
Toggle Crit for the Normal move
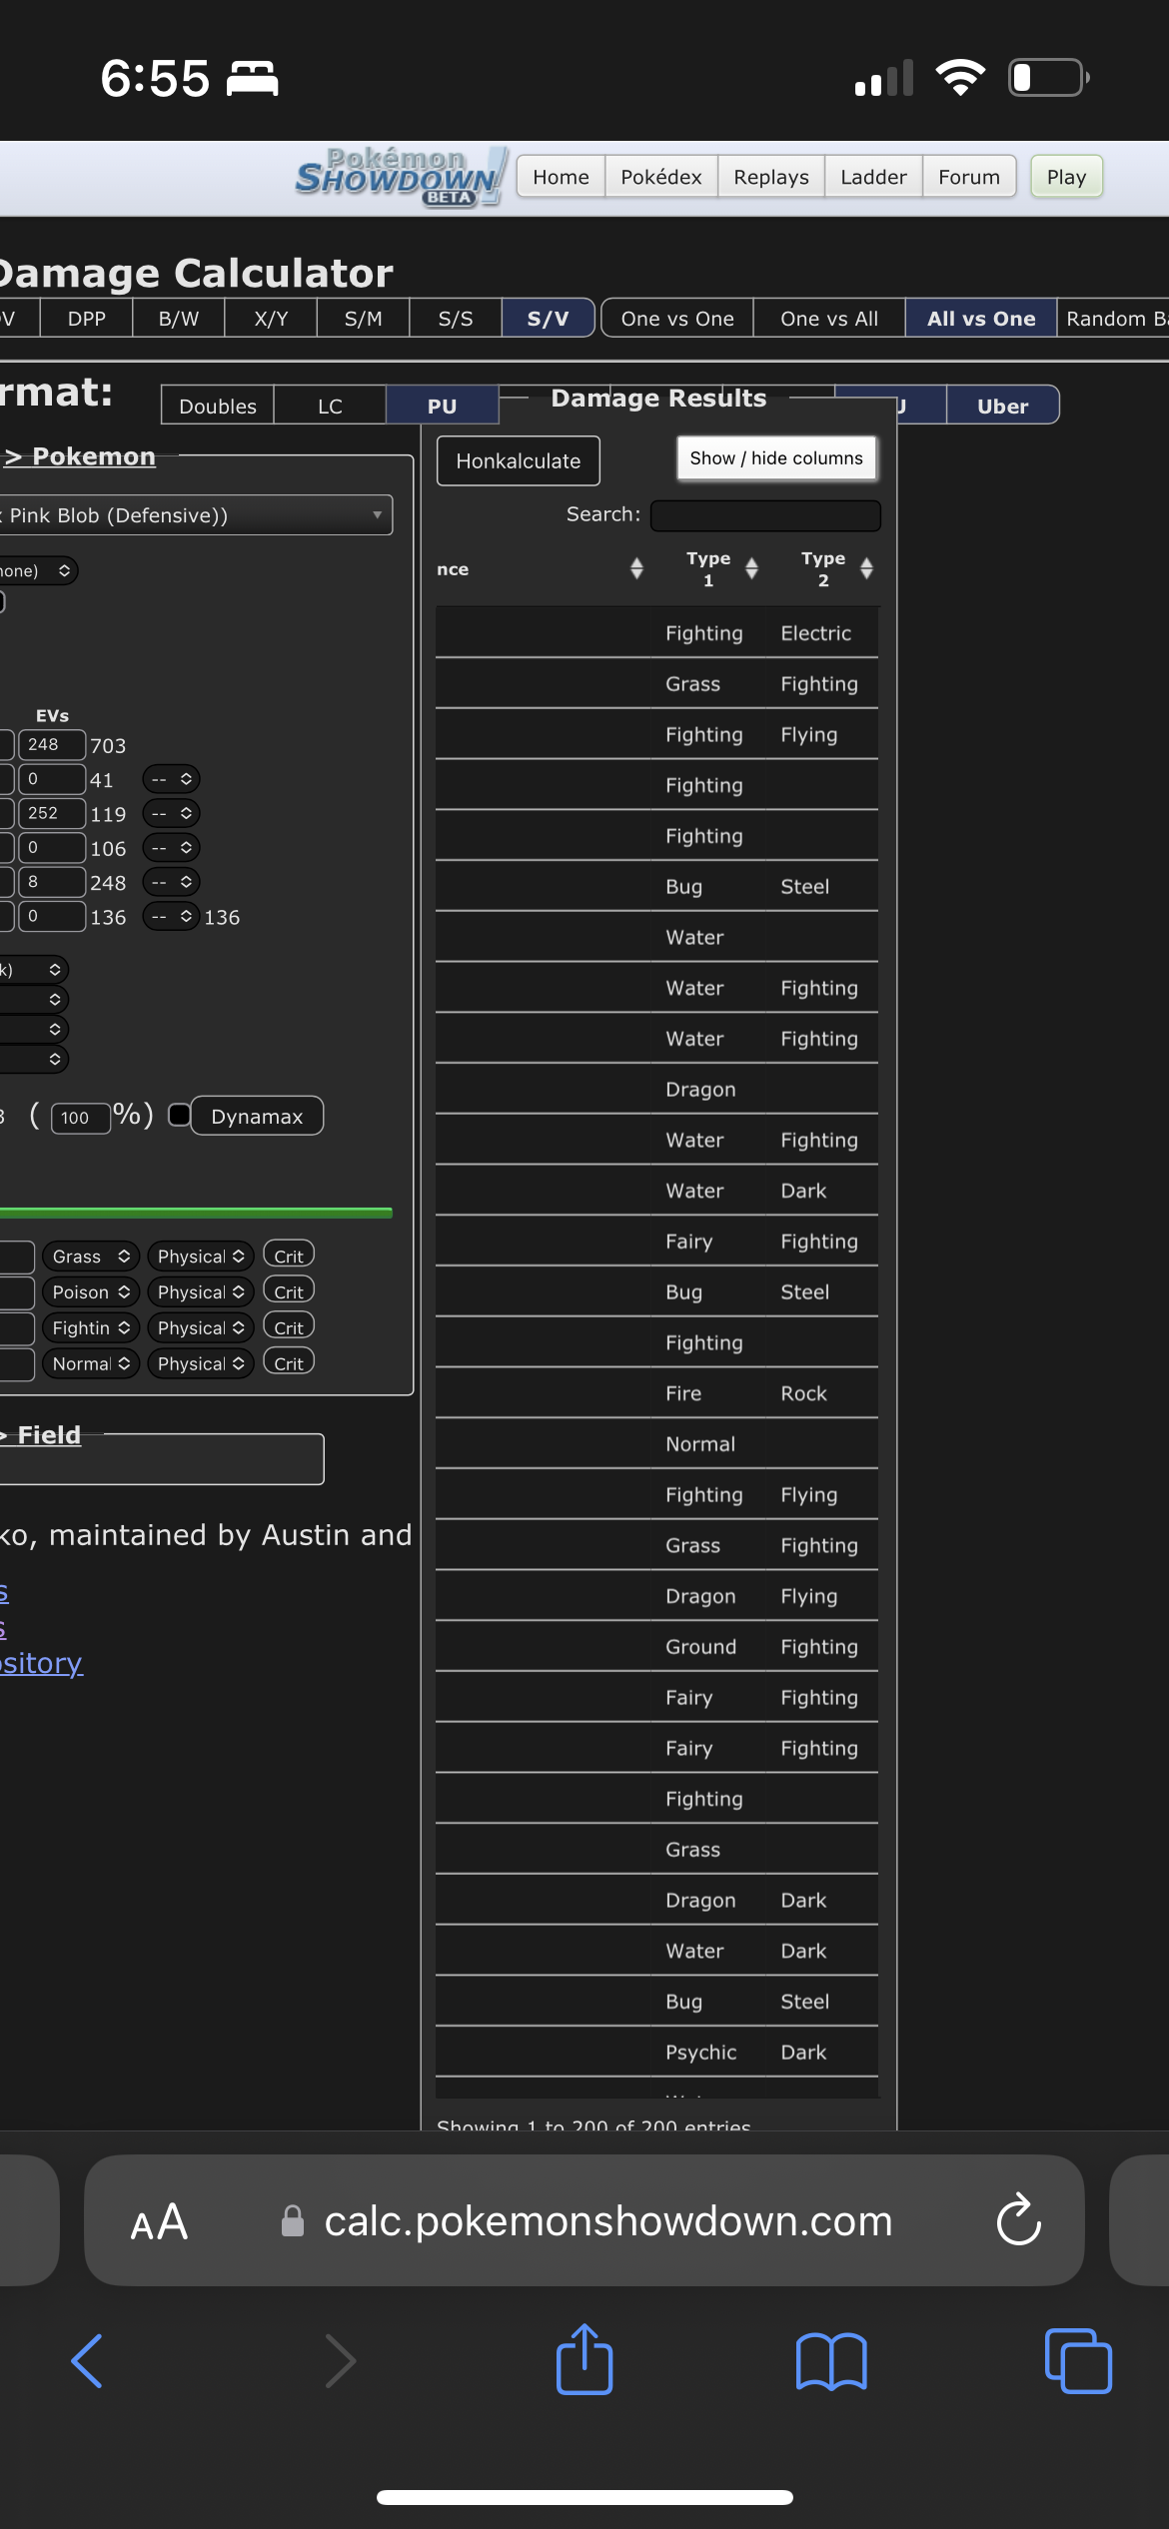point(289,1363)
